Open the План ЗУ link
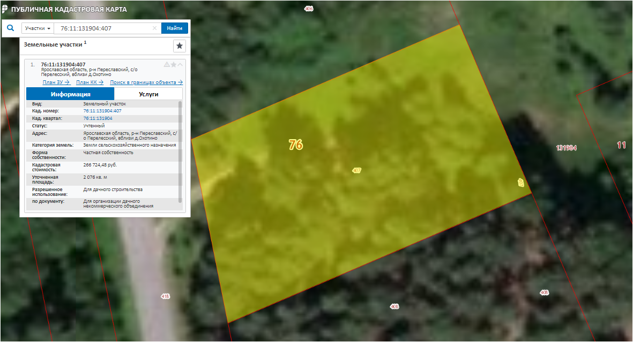Screen dimensions: 633x342 point(56,82)
